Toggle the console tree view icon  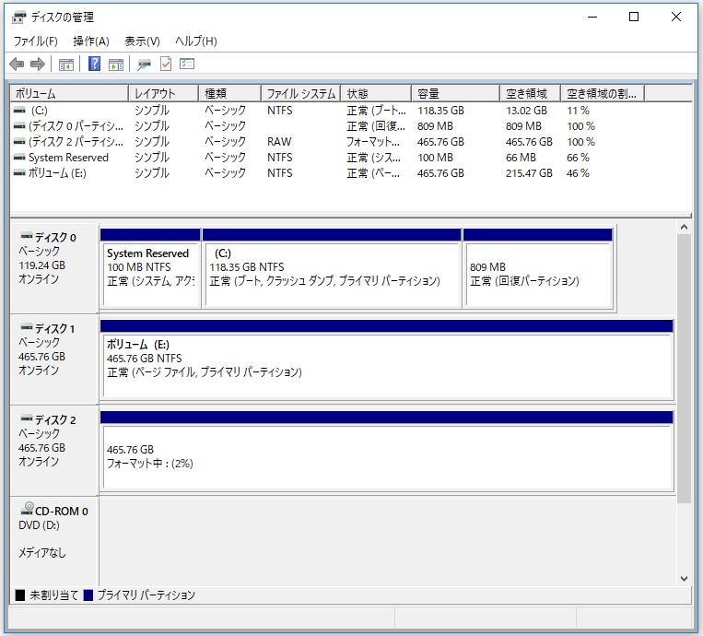pos(66,65)
